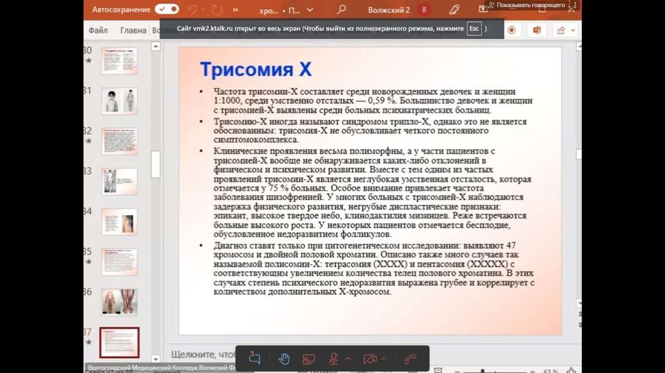Select slide 34 thumbnail

click(119, 222)
